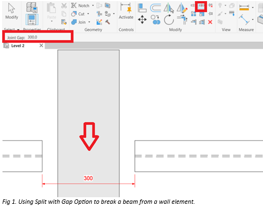Select the vertical grey wall element

[88, 123]
